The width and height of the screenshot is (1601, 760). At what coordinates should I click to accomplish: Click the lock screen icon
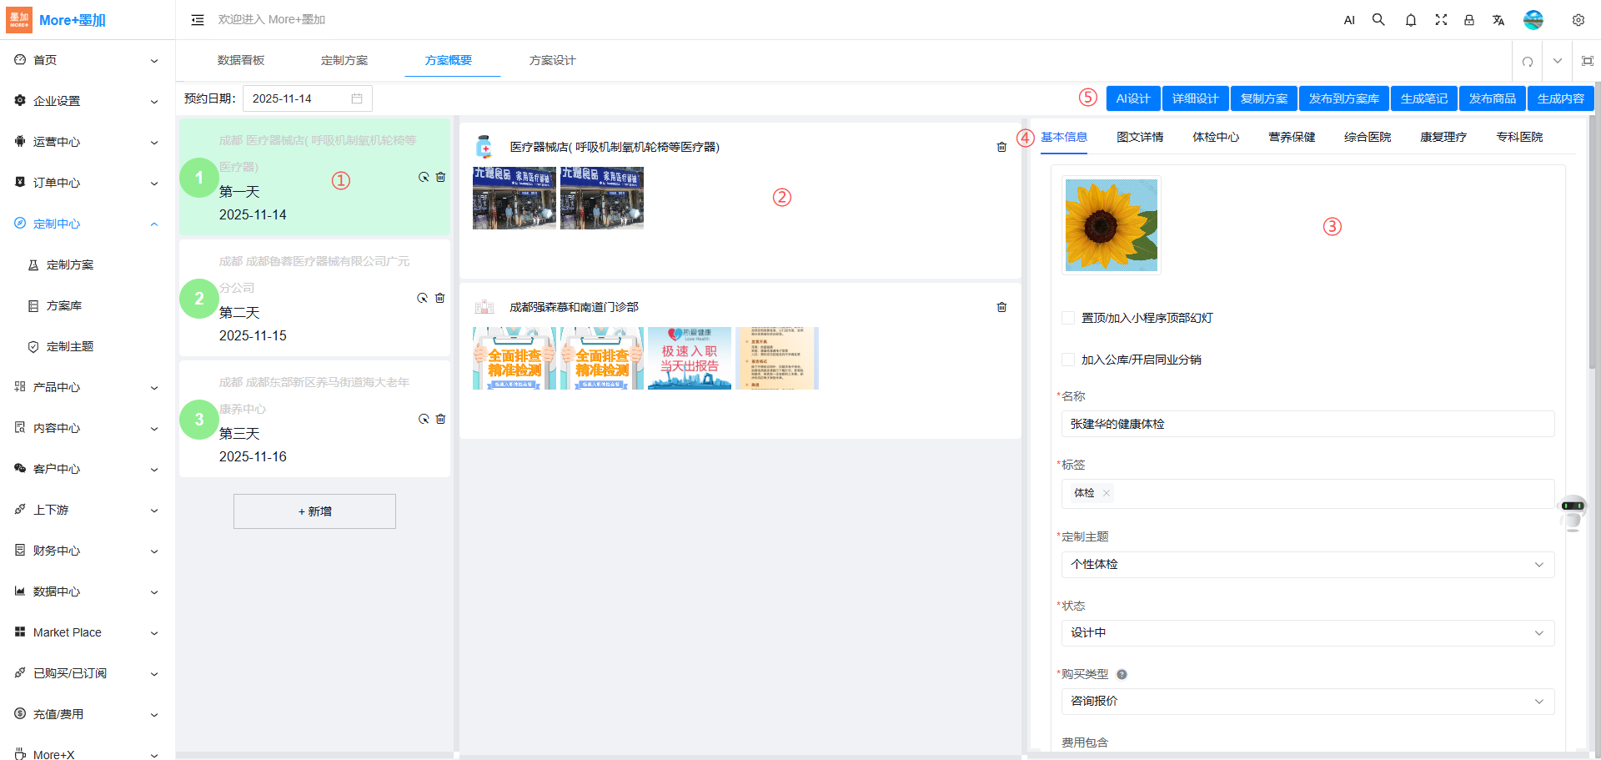pos(1468,20)
